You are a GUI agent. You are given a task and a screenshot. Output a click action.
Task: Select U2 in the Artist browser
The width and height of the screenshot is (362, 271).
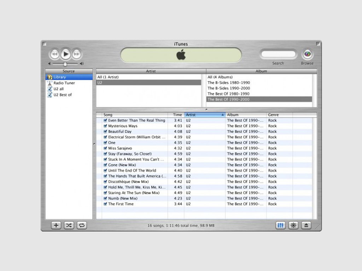(149, 83)
